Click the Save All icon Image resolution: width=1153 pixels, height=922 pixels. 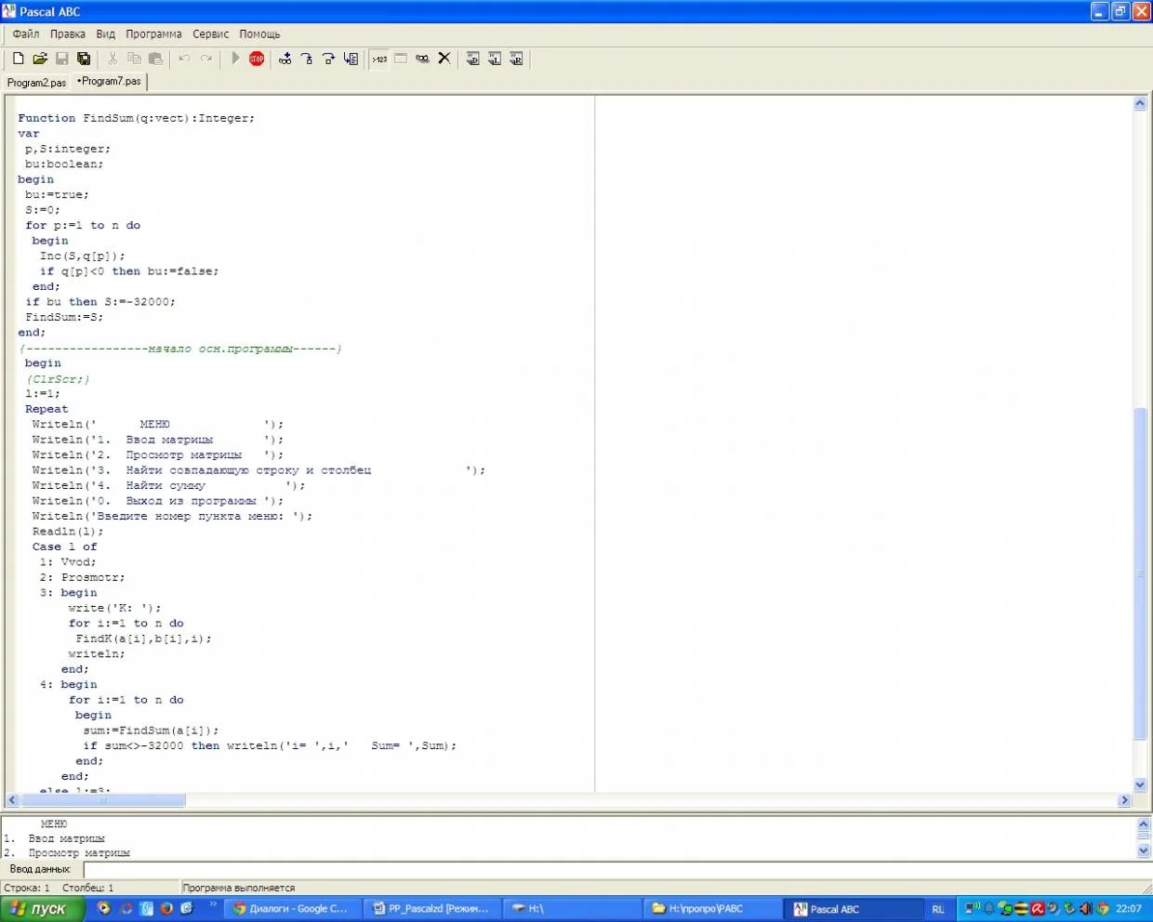click(84, 59)
